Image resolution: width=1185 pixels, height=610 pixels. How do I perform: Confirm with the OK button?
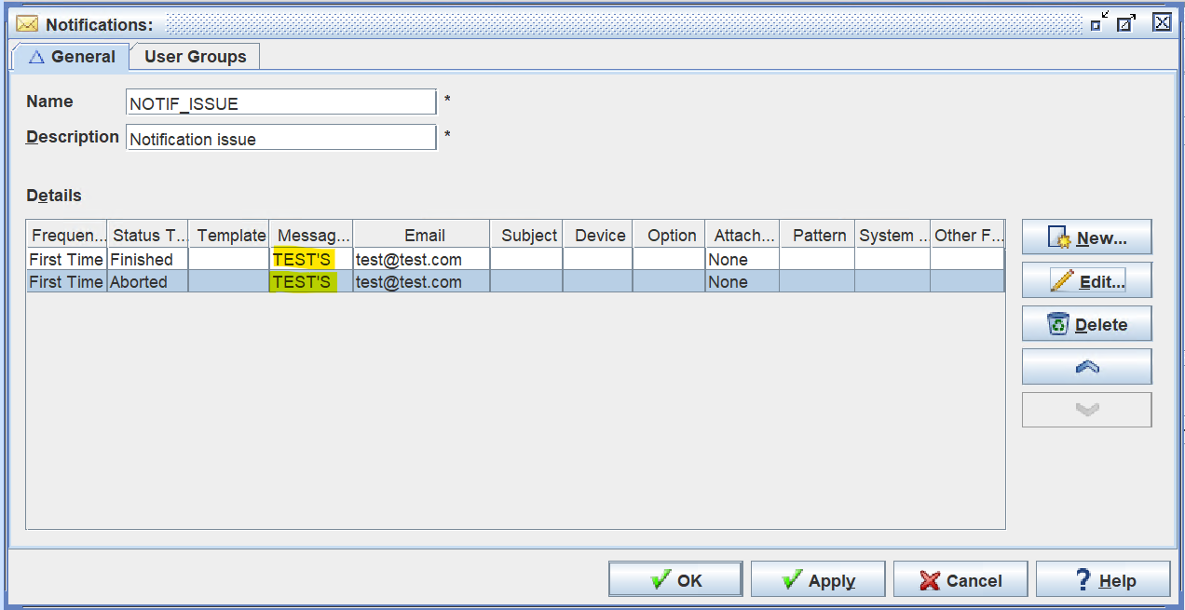pos(675,579)
